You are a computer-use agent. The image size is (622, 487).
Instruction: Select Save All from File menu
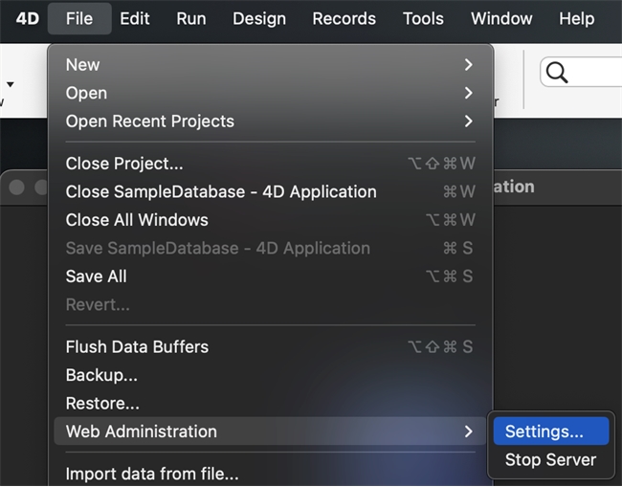(96, 277)
